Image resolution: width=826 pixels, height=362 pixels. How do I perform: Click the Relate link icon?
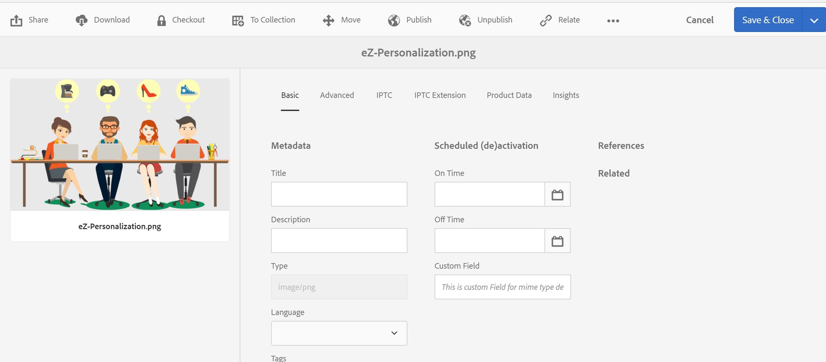(x=545, y=20)
